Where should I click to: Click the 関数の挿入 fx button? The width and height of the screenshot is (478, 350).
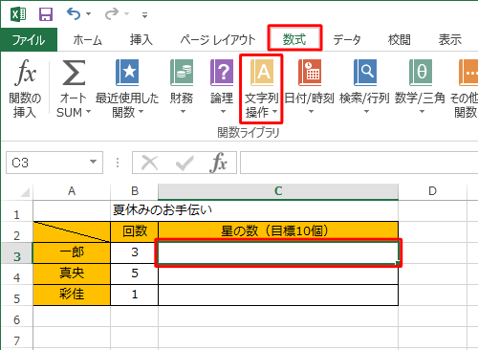(x=25, y=89)
